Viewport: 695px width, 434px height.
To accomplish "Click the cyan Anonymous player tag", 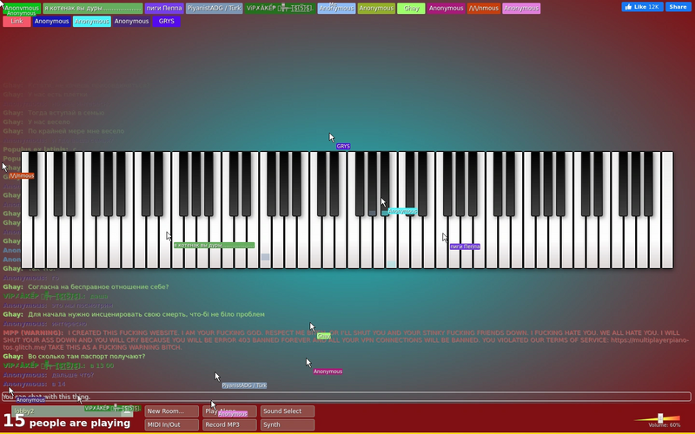I will click(x=92, y=21).
